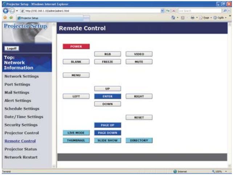Open Top: Network Information page
The image size is (233, 175).
point(19,63)
